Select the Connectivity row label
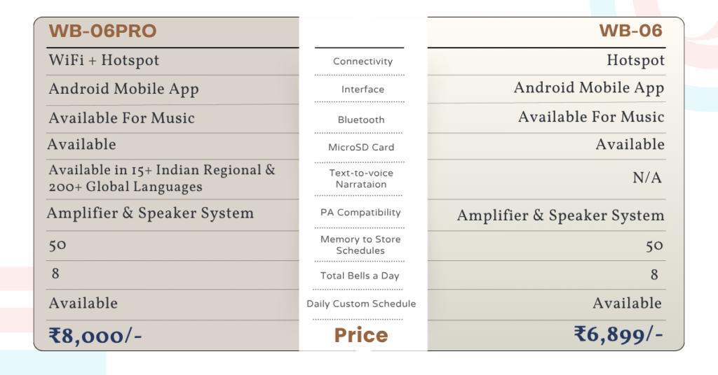The height and width of the screenshot is (375, 718). click(363, 62)
